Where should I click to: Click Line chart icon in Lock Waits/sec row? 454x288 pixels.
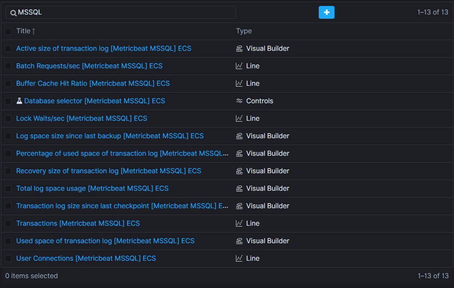click(x=239, y=118)
